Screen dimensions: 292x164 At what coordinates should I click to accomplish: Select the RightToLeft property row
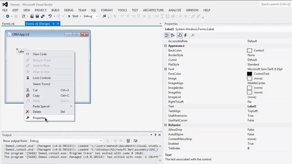click(x=228, y=102)
